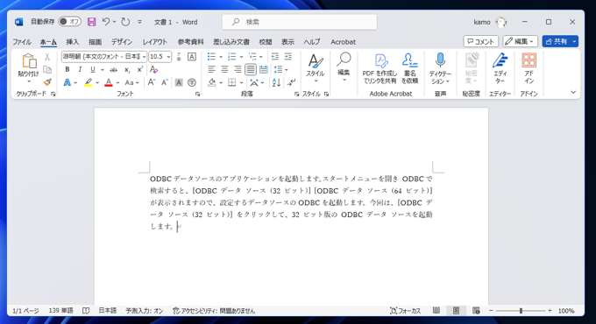Click the 共有 share button
The width and height of the screenshot is (596, 324).
pos(556,41)
